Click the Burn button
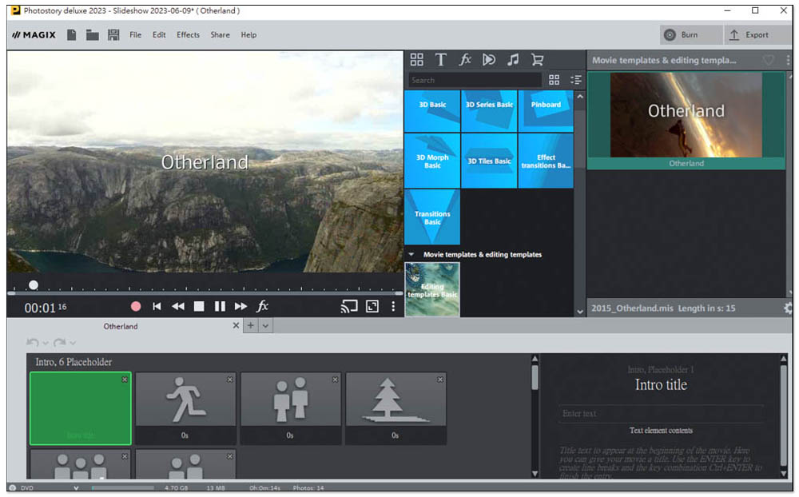This screenshot has height=497, width=799. 690,35
